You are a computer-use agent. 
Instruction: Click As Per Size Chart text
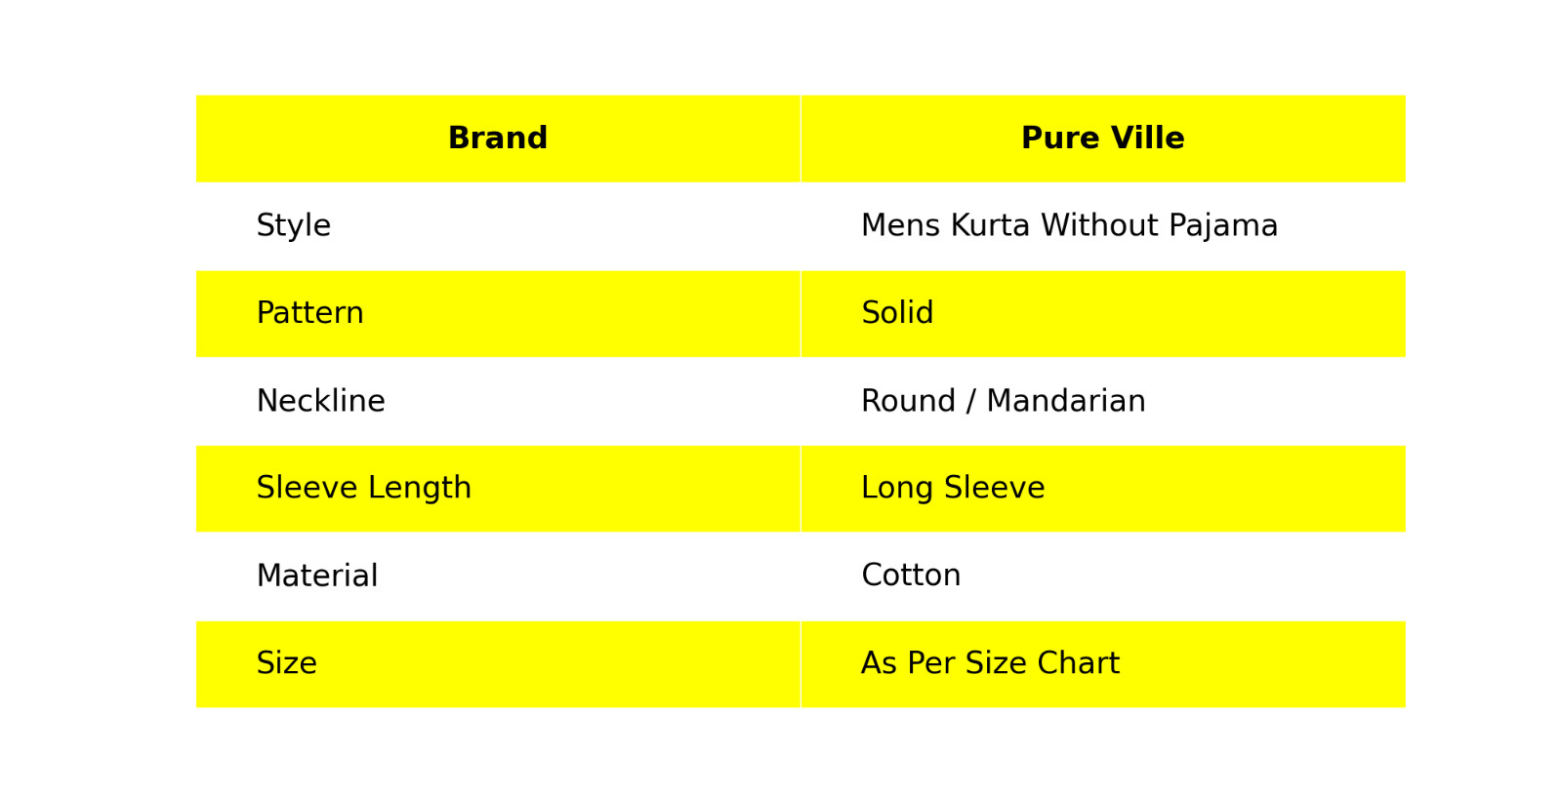tap(990, 663)
